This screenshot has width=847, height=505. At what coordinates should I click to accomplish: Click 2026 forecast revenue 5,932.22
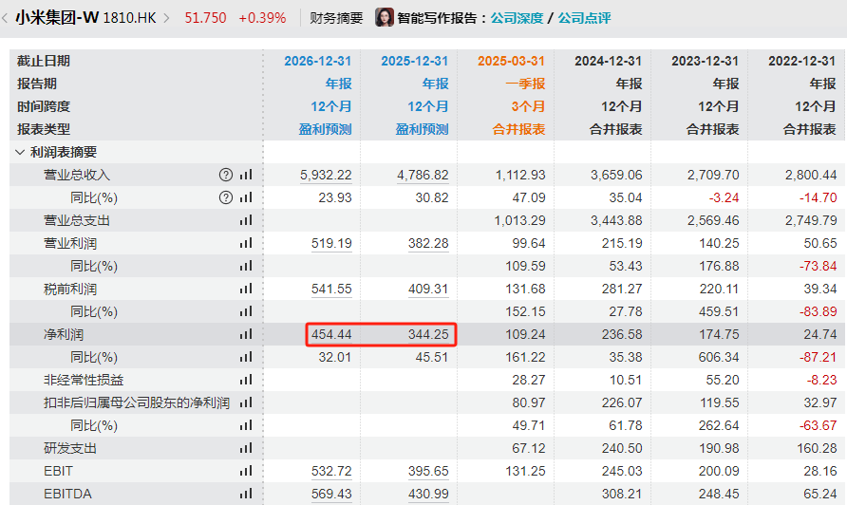click(326, 175)
